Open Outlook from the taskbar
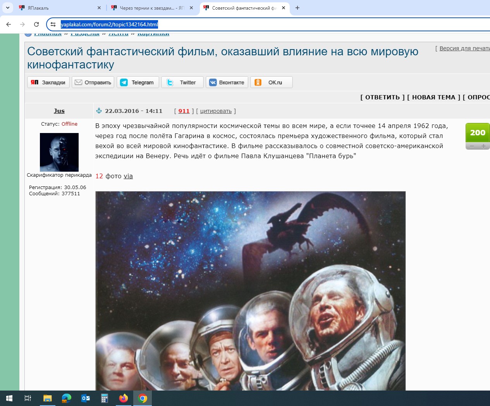Image resolution: width=490 pixels, height=406 pixels. click(86, 398)
